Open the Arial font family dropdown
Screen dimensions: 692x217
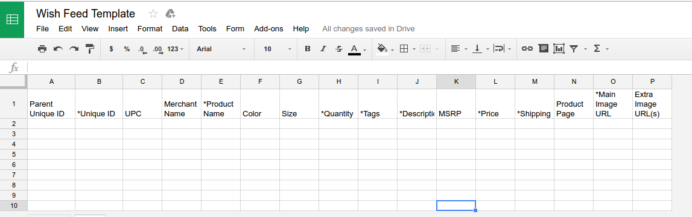pos(221,49)
